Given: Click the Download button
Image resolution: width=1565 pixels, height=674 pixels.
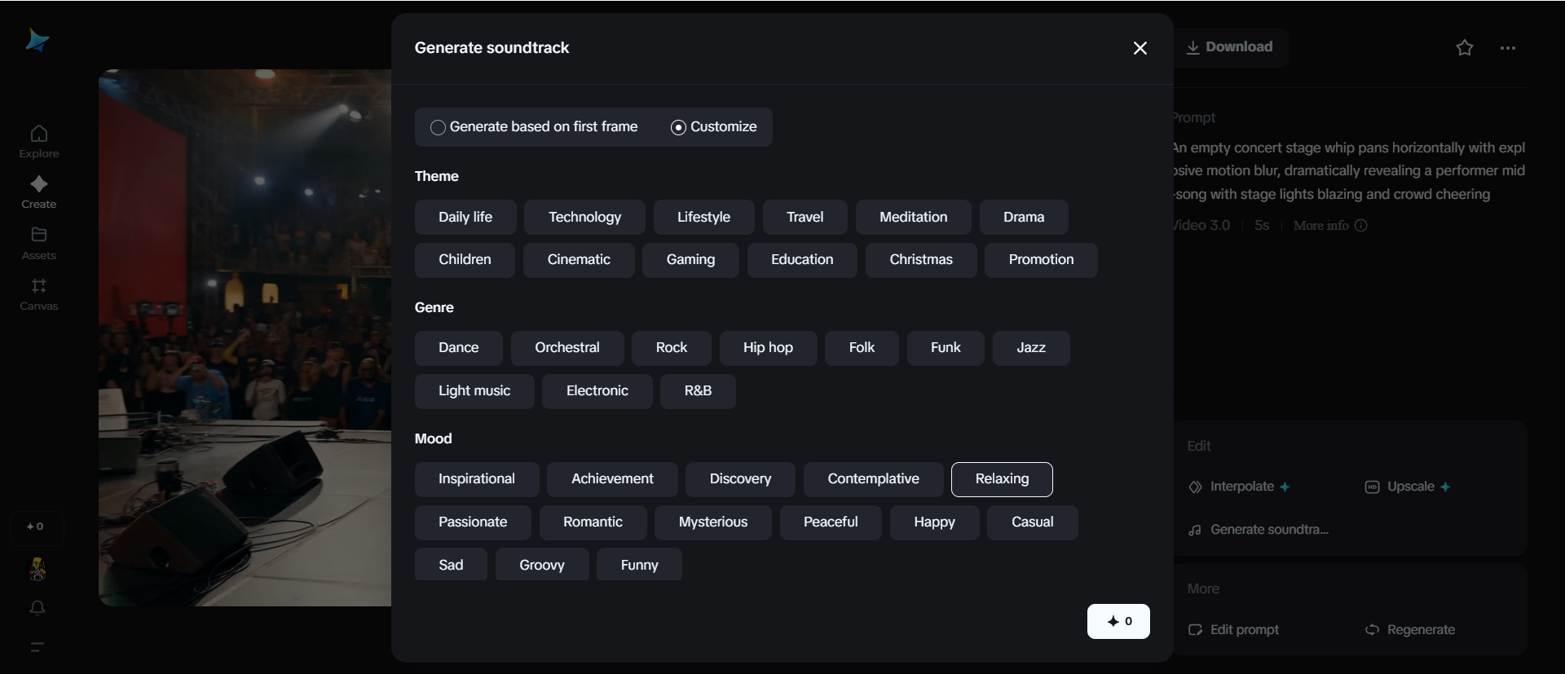Looking at the screenshot, I should pos(1229,47).
